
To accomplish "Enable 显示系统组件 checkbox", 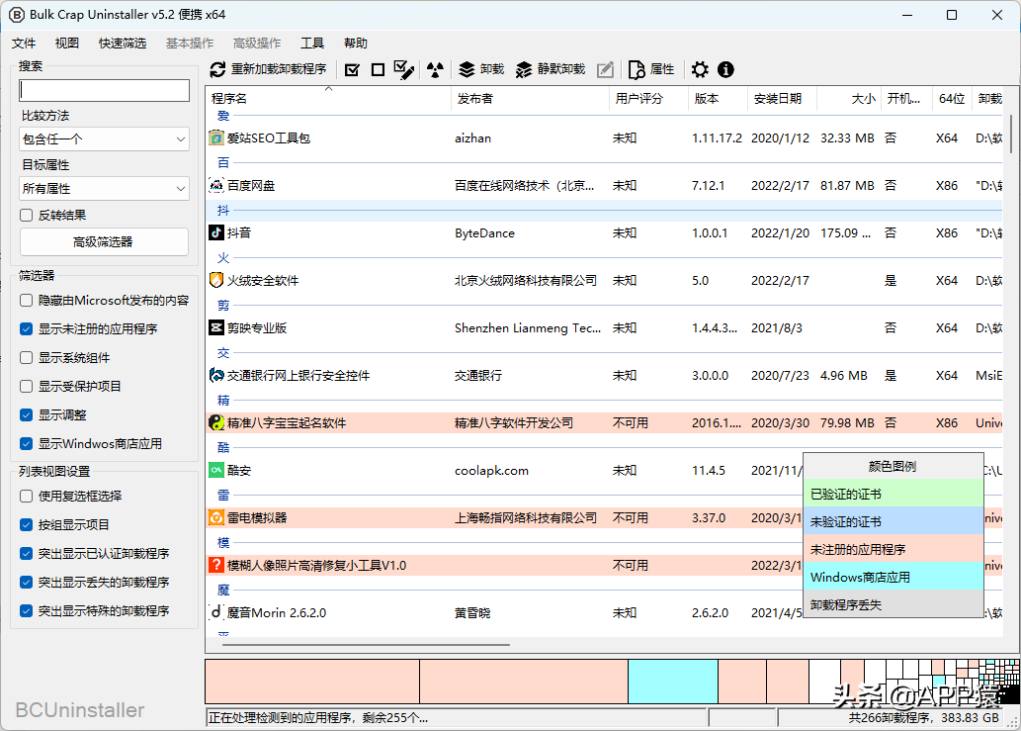I will [25, 357].
